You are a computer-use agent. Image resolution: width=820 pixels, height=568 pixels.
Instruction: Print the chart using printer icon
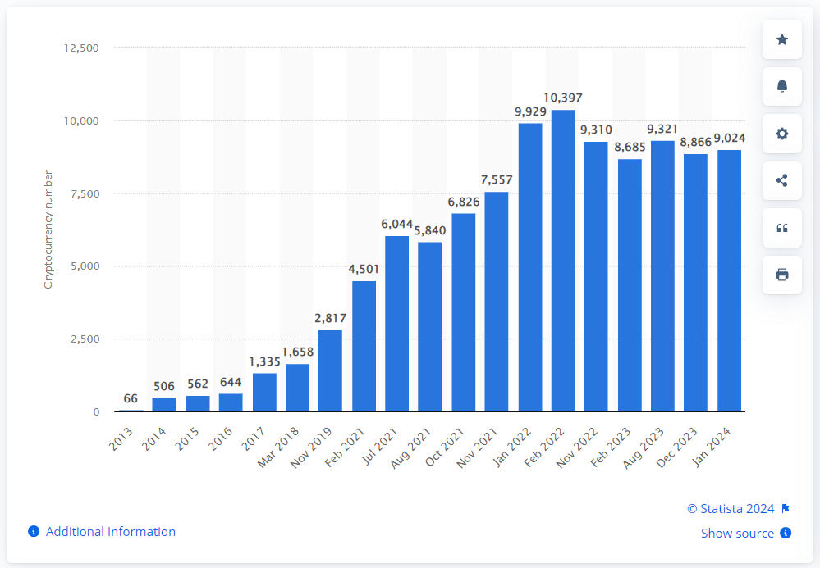pos(781,275)
